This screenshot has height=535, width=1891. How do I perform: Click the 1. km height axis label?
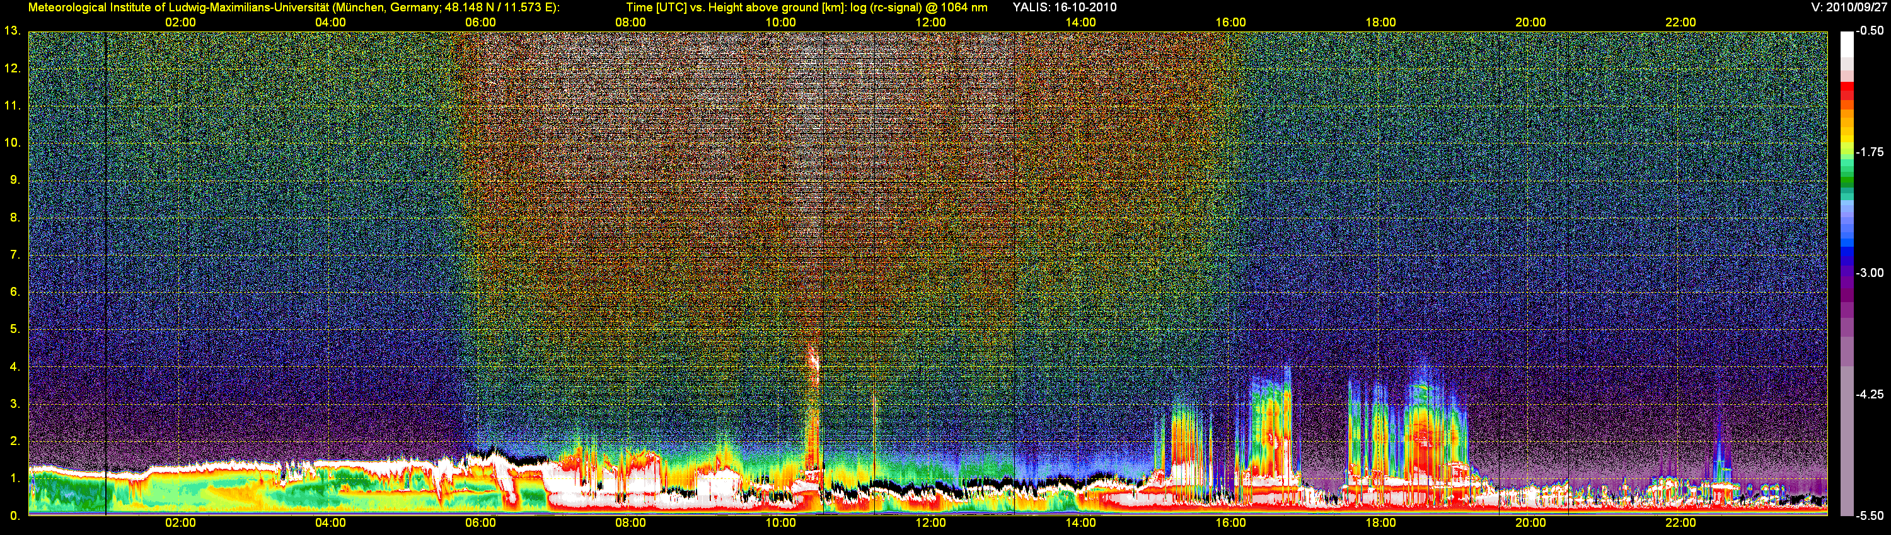pyautogui.click(x=15, y=478)
